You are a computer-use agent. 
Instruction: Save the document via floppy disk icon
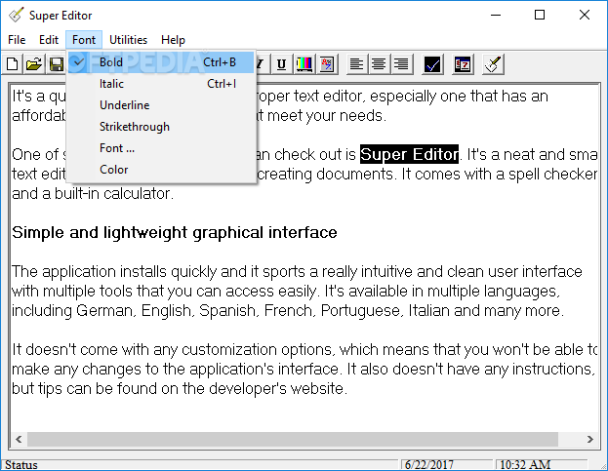57,64
